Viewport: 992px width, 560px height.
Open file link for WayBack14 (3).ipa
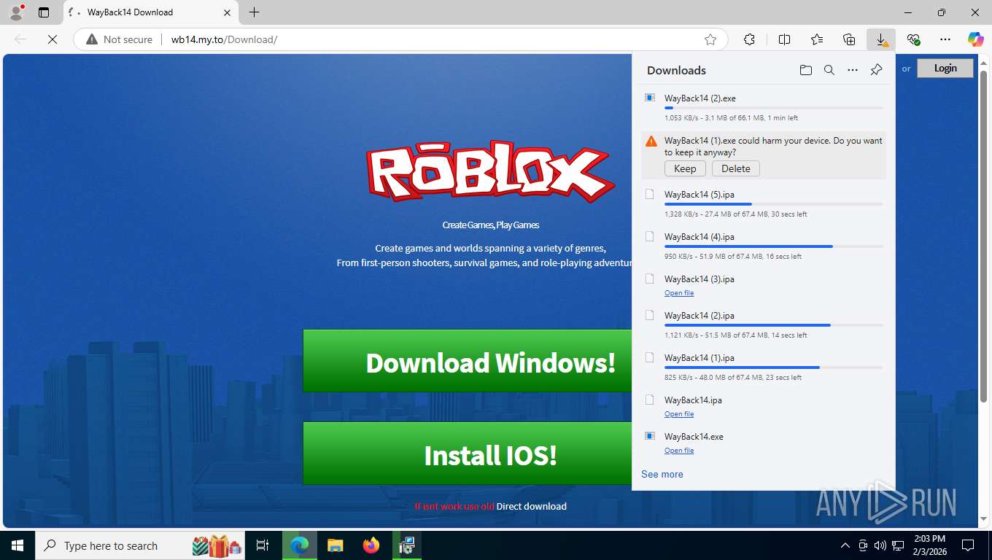[x=679, y=293]
